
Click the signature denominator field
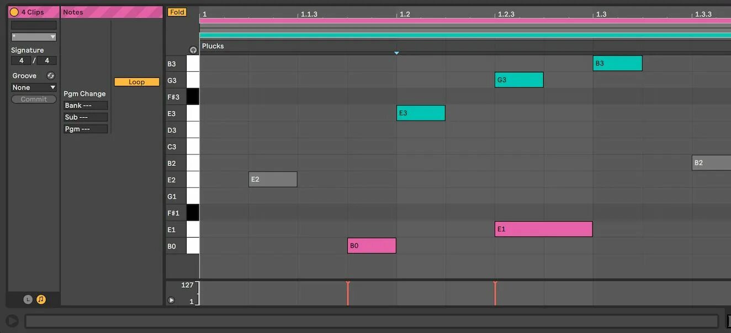pyautogui.click(x=47, y=61)
